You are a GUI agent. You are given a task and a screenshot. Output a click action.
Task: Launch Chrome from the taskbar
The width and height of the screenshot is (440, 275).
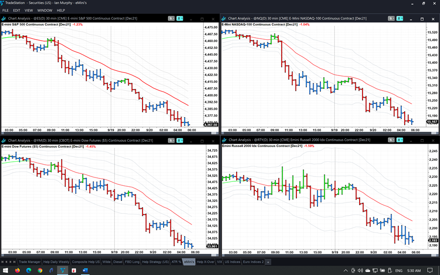pyautogui.click(x=40, y=270)
